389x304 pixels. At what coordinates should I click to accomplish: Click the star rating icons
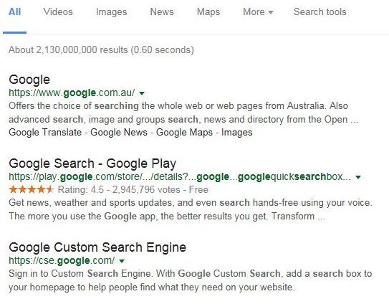pos(32,189)
